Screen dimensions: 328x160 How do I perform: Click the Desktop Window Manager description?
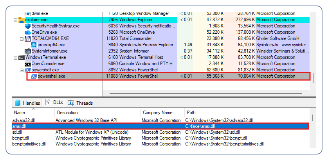[144, 14]
